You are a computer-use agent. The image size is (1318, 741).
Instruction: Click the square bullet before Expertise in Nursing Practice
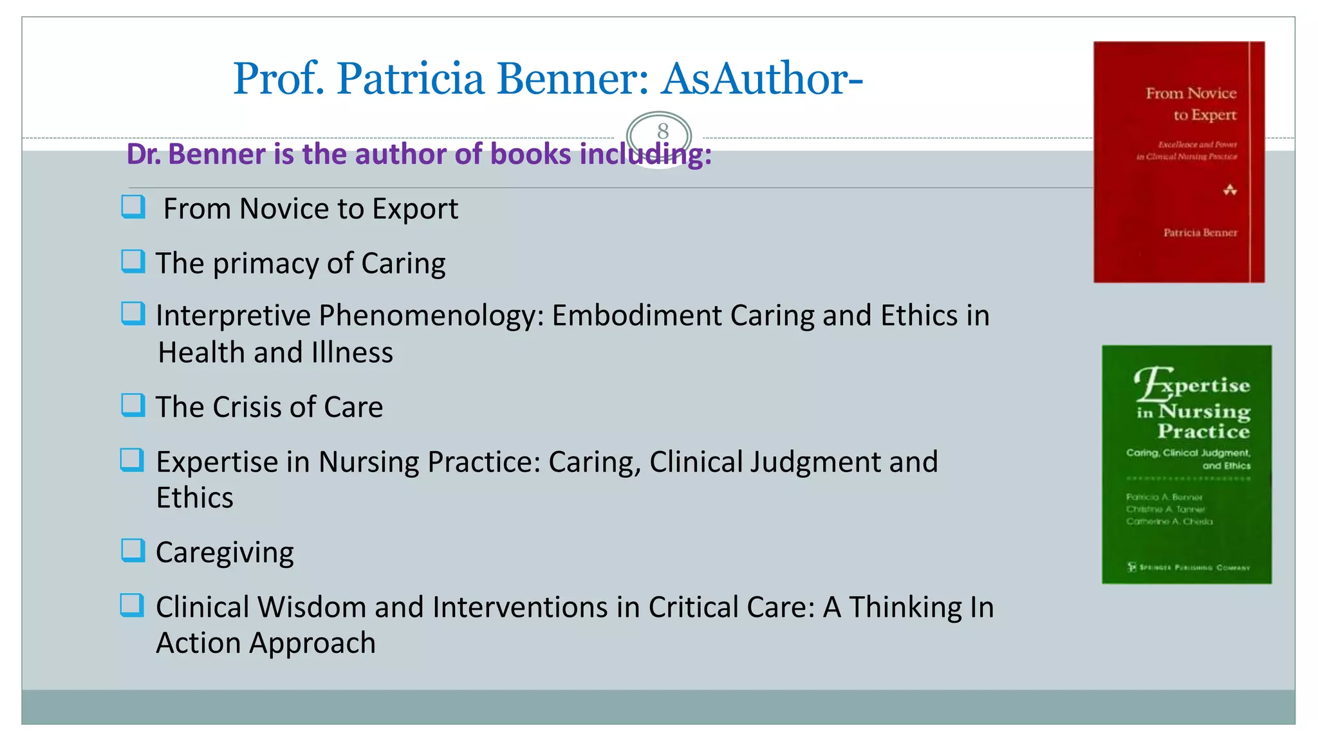tap(133, 461)
